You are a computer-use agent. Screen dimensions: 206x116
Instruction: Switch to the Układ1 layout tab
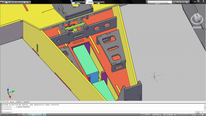18,102
